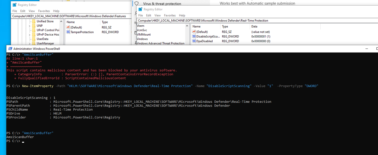378x155 pixels.
Task: Click the UserManager folder icon
Action: tap(34, 43)
